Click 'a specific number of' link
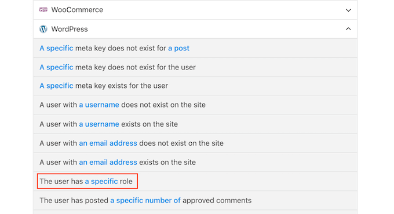394x214 pixels. pos(145,201)
